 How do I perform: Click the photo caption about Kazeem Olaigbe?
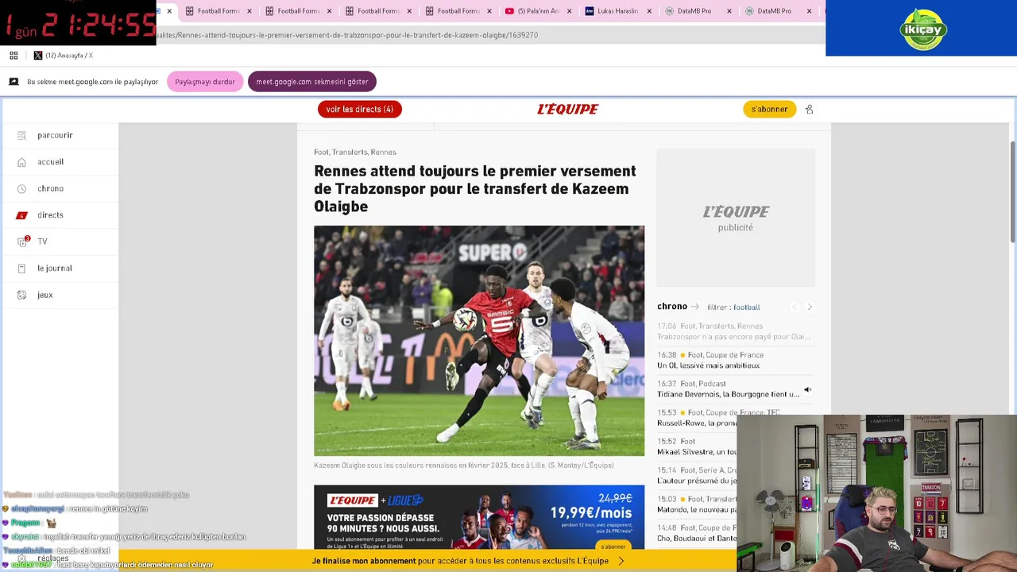pos(463,466)
